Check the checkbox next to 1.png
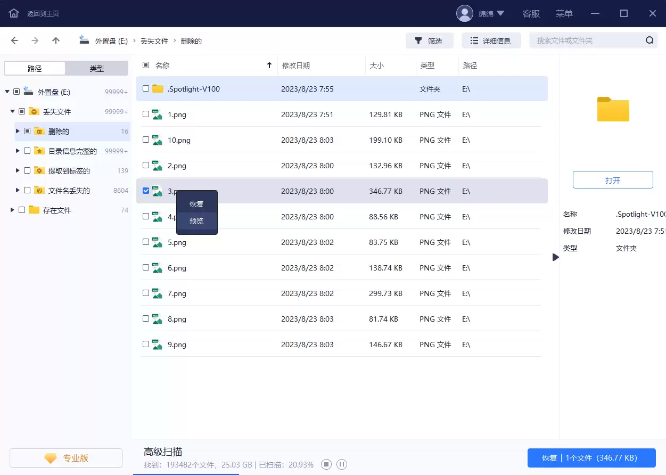The height and width of the screenshot is (475, 666). pos(145,114)
